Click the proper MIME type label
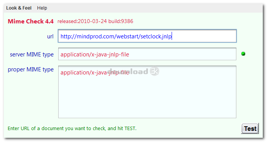This screenshot has height=142, width=267. pyautogui.click(x=31, y=69)
